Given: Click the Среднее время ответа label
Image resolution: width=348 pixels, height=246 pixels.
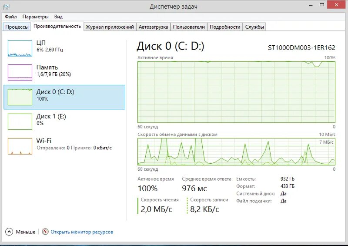Looking at the screenshot, I should click(x=206, y=179).
